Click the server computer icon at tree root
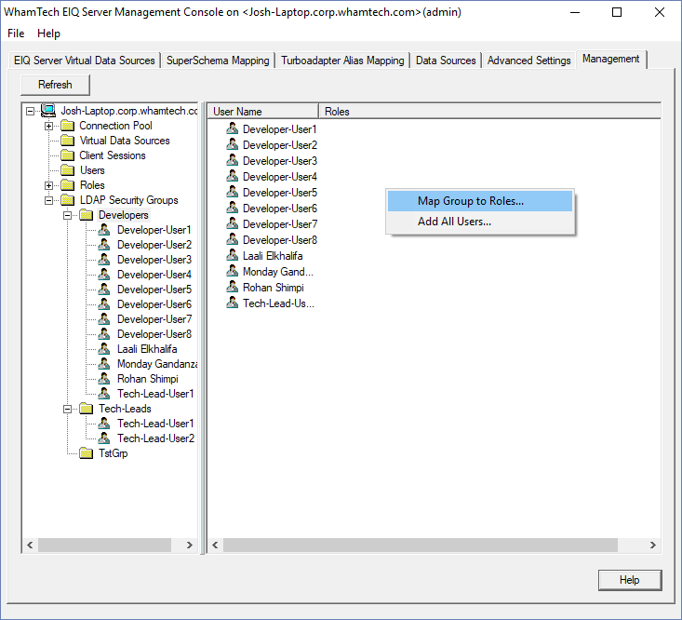This screenshot has width=682, height=620. point(48,111)
